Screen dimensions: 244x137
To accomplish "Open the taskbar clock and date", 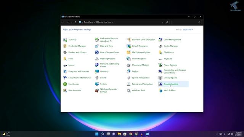I will pos(238,134).
